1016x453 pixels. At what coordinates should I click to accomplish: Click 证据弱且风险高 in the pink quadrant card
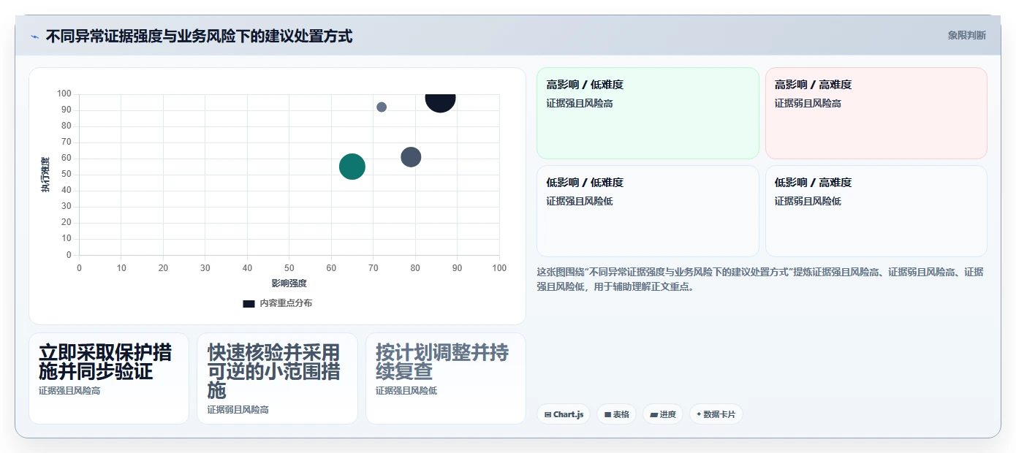coord(808,103)
